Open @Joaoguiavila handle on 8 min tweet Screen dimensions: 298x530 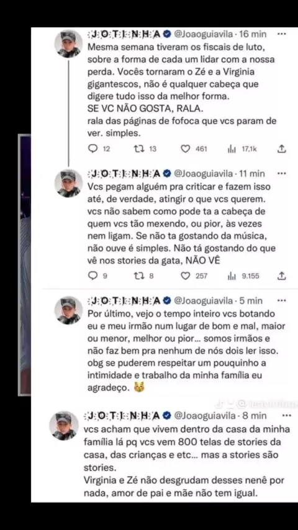pyautogui.click(x=203, y=415)
